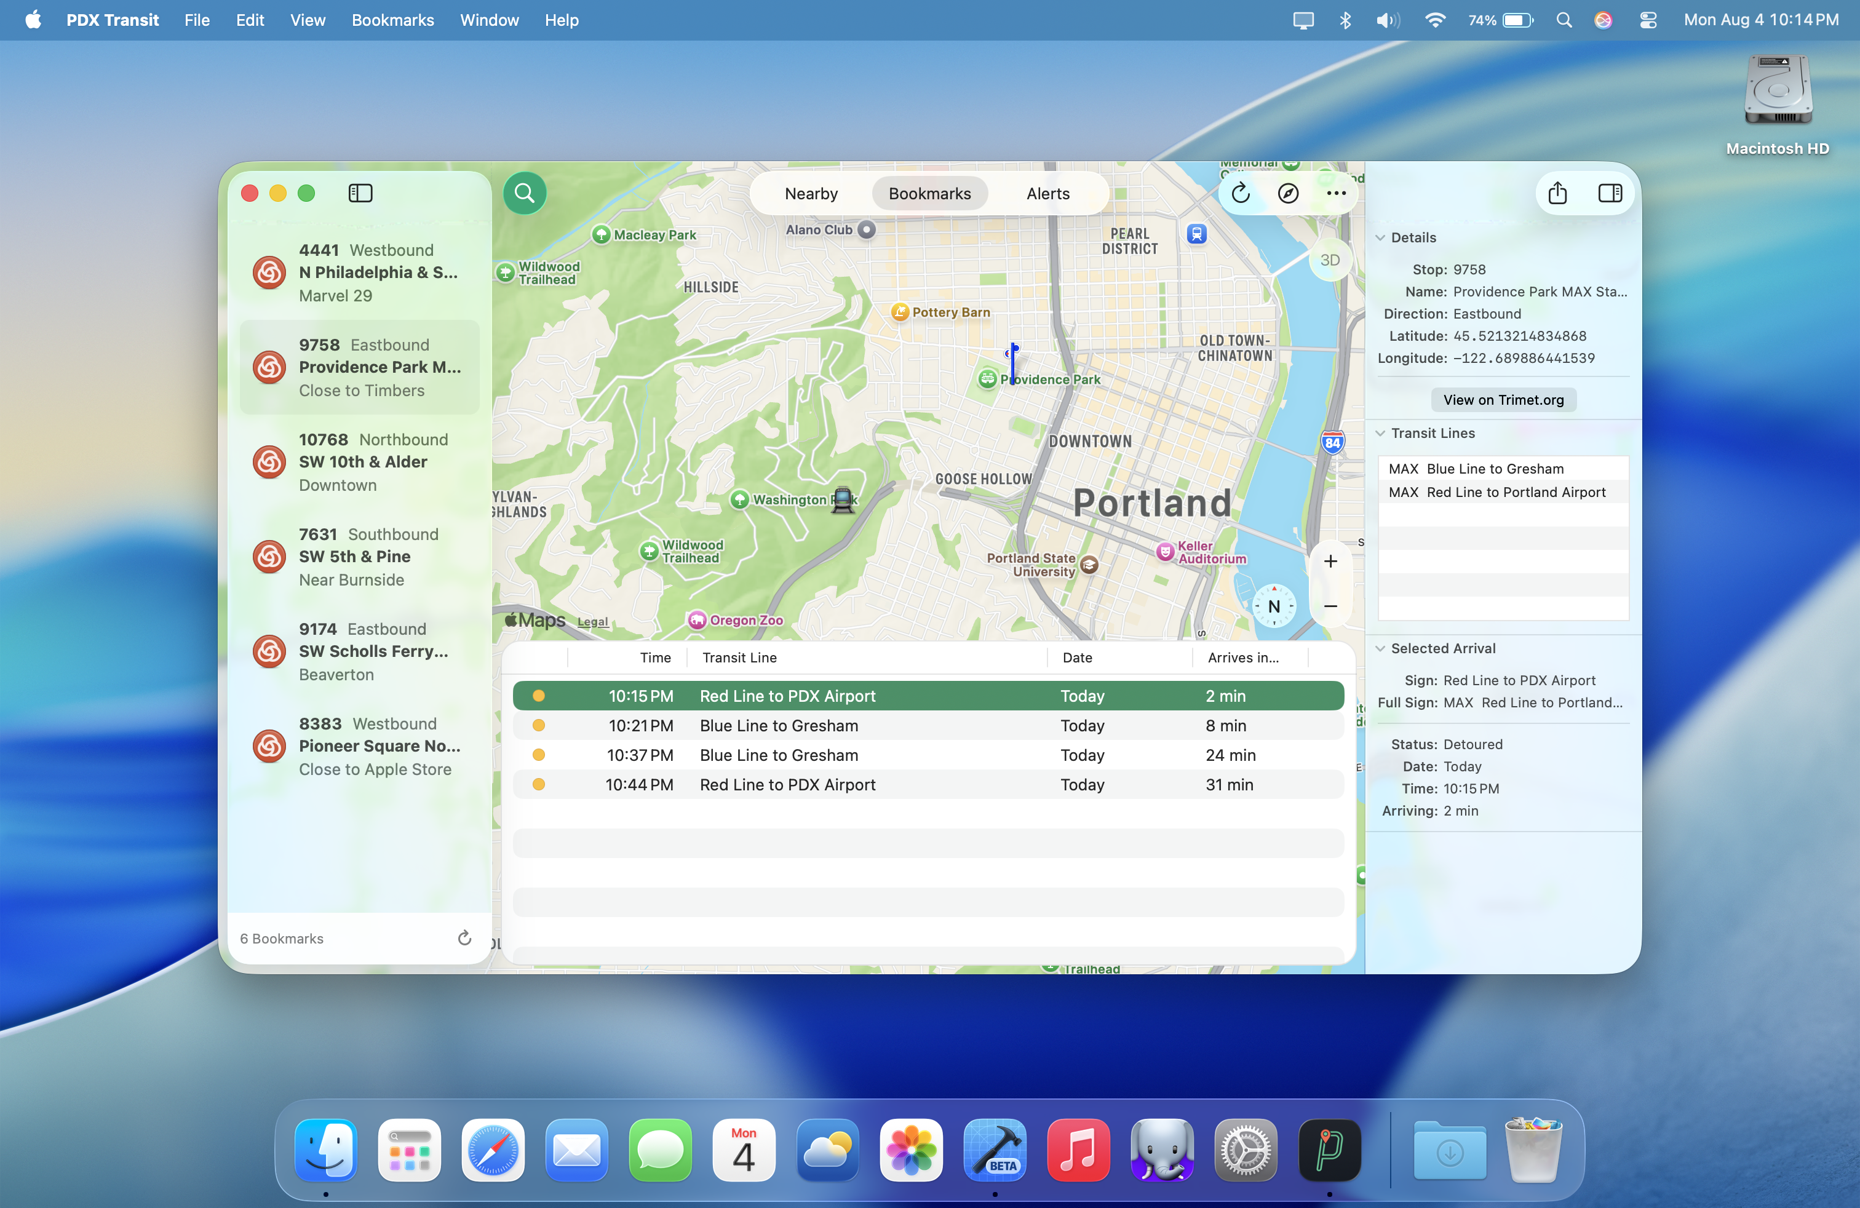1860x1208 pixels.
Task: Collapse the Details section
Action: [x=1380, y=237]
